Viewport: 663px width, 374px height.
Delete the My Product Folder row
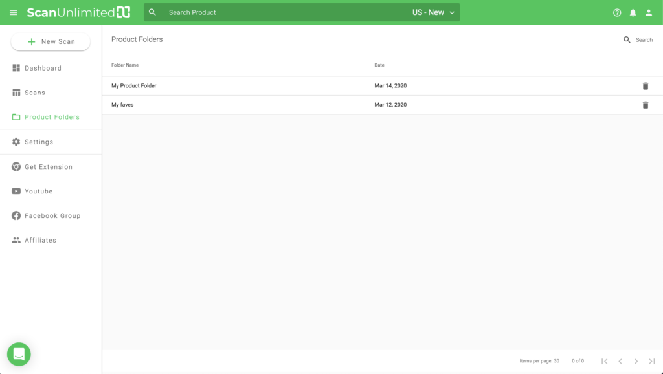click(x=645, y=86)
